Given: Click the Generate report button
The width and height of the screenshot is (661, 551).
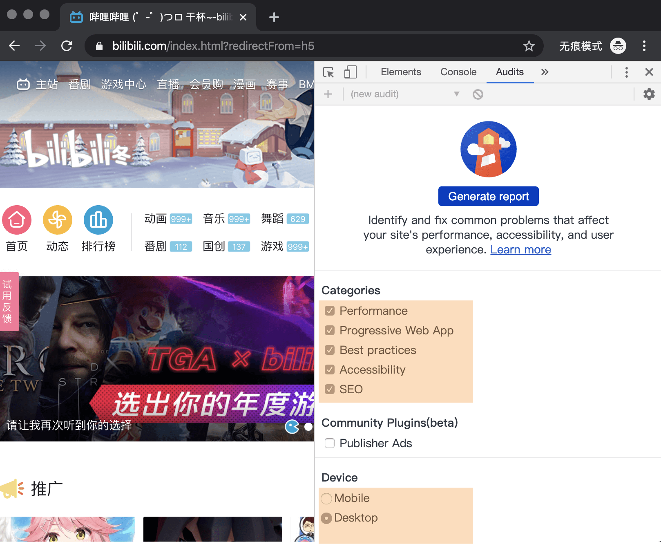Looking at the screenshot, I should tap(488, 197).
